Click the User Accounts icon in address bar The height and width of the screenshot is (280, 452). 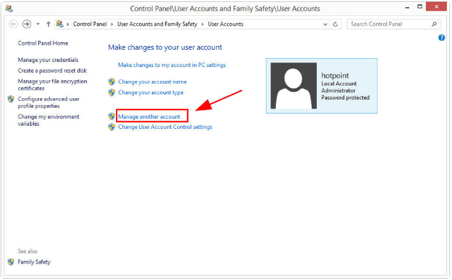pos(60,24)
